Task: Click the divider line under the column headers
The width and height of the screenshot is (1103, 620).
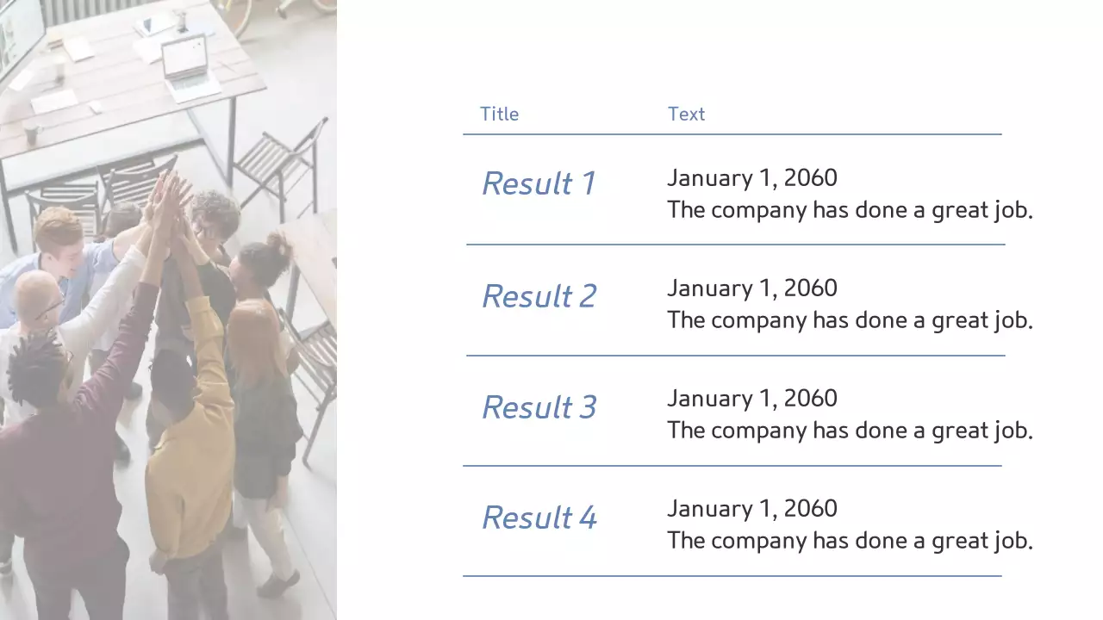Action: point(732,134)
